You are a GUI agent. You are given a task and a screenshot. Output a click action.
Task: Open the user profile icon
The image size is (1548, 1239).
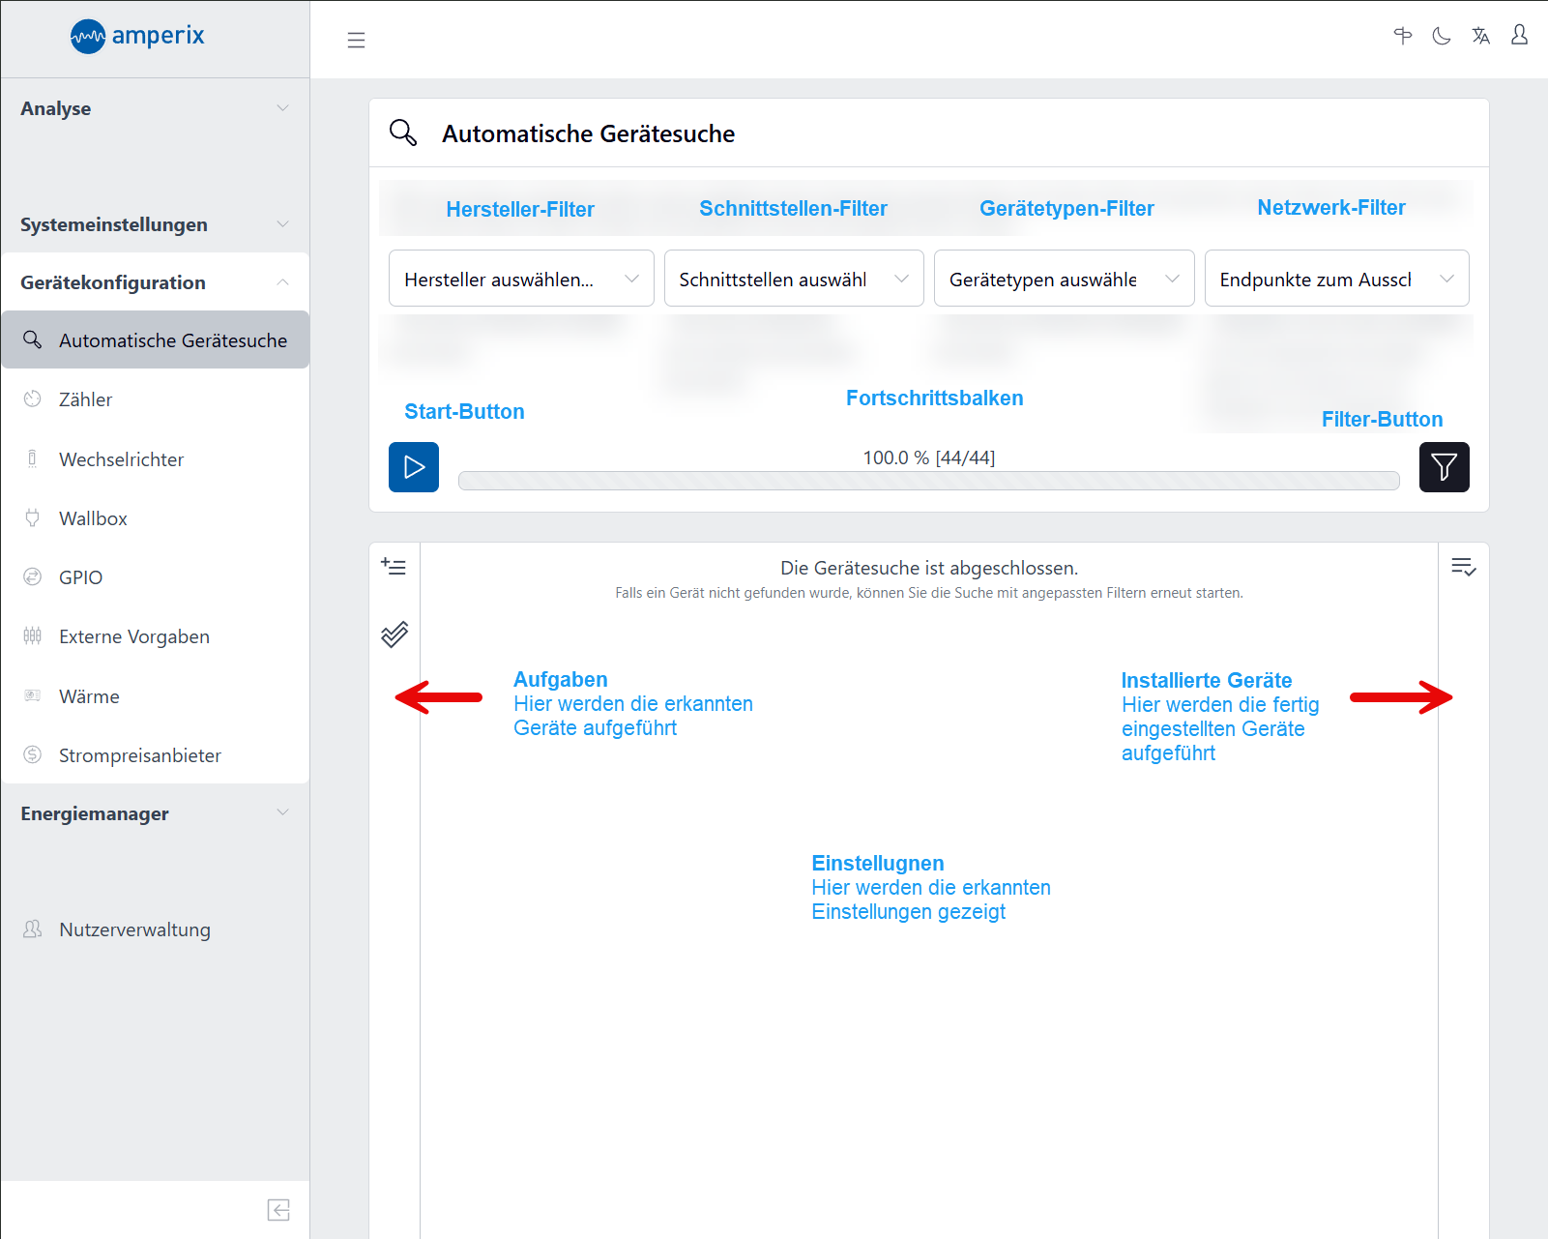coord(1519,36)
